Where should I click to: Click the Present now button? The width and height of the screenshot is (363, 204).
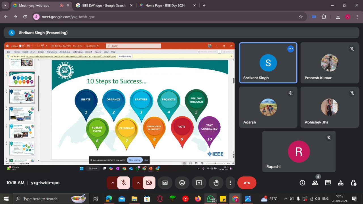click(199, 183)
